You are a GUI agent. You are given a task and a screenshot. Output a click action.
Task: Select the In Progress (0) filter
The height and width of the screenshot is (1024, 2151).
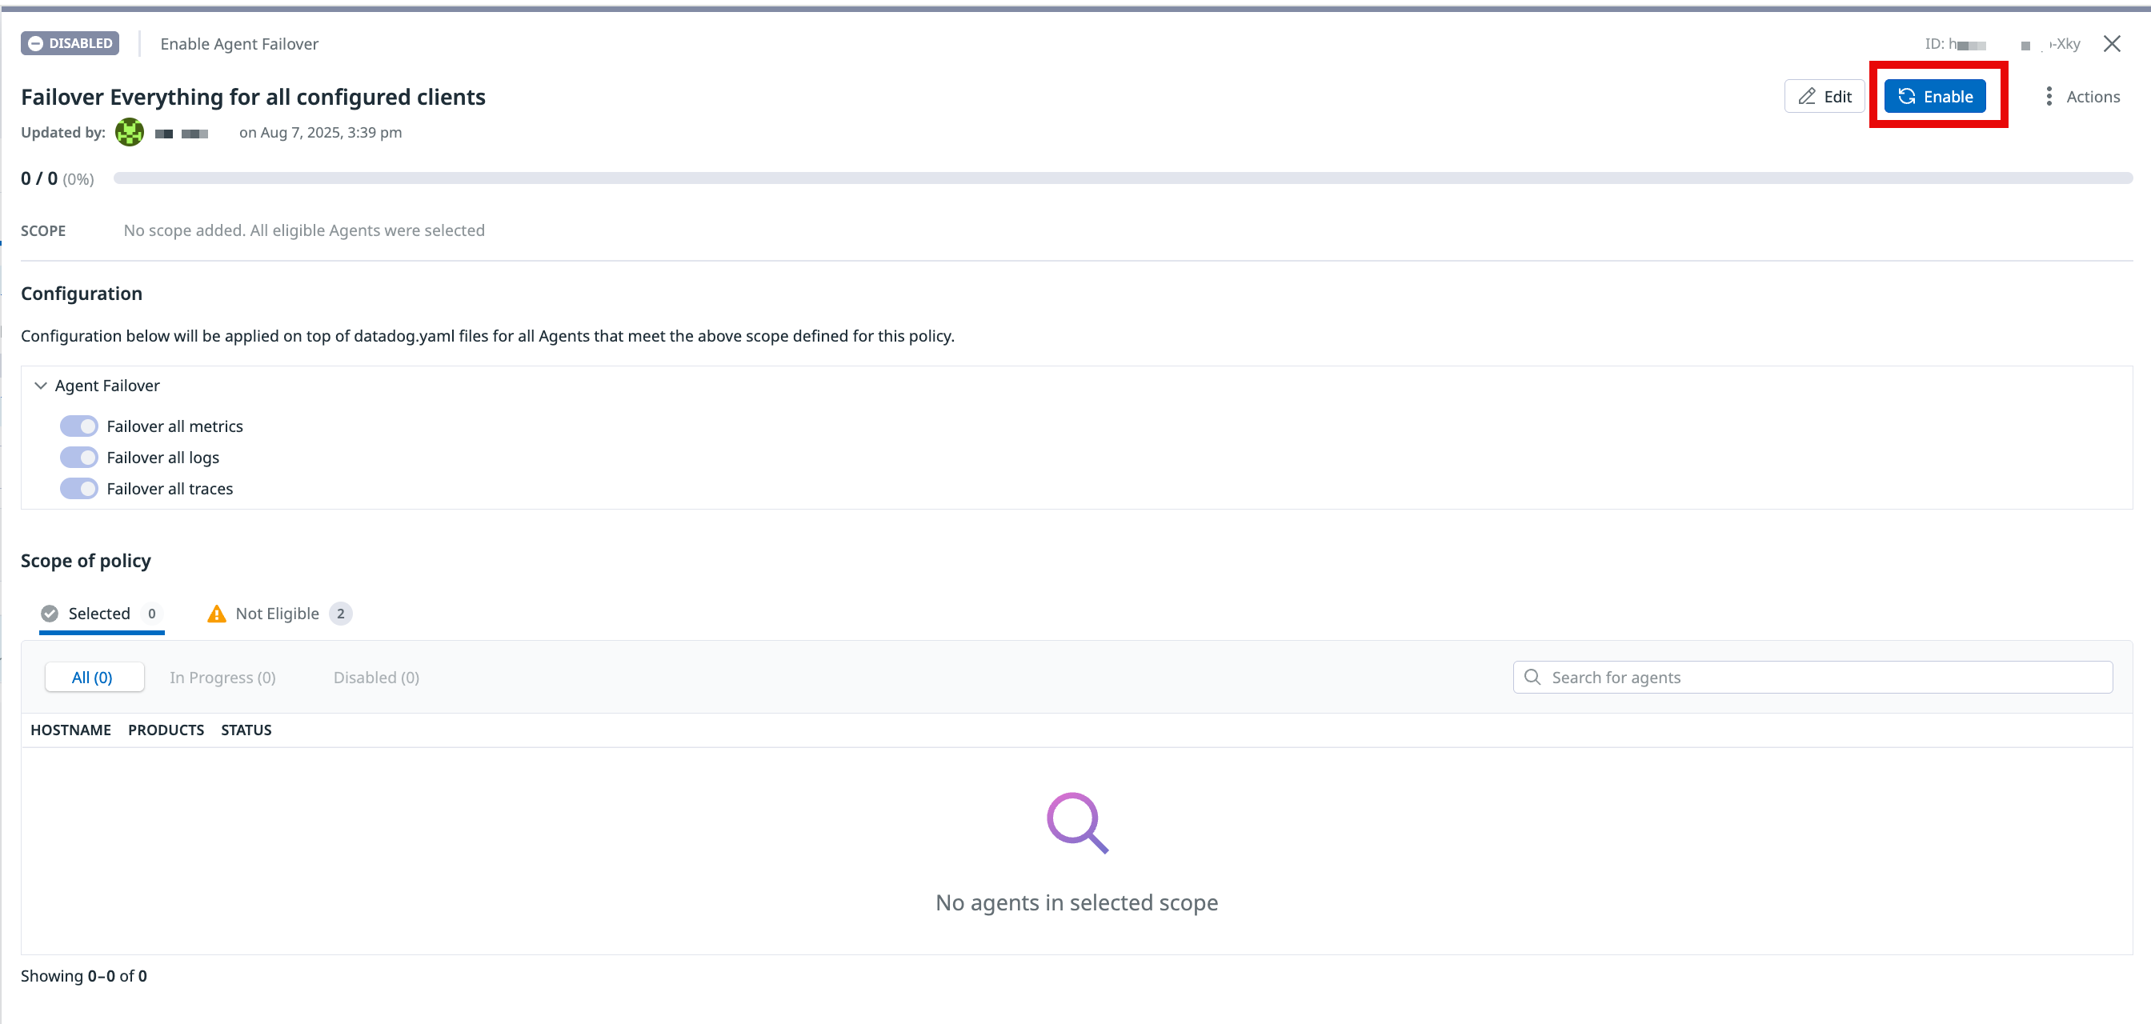click(223, 678)
